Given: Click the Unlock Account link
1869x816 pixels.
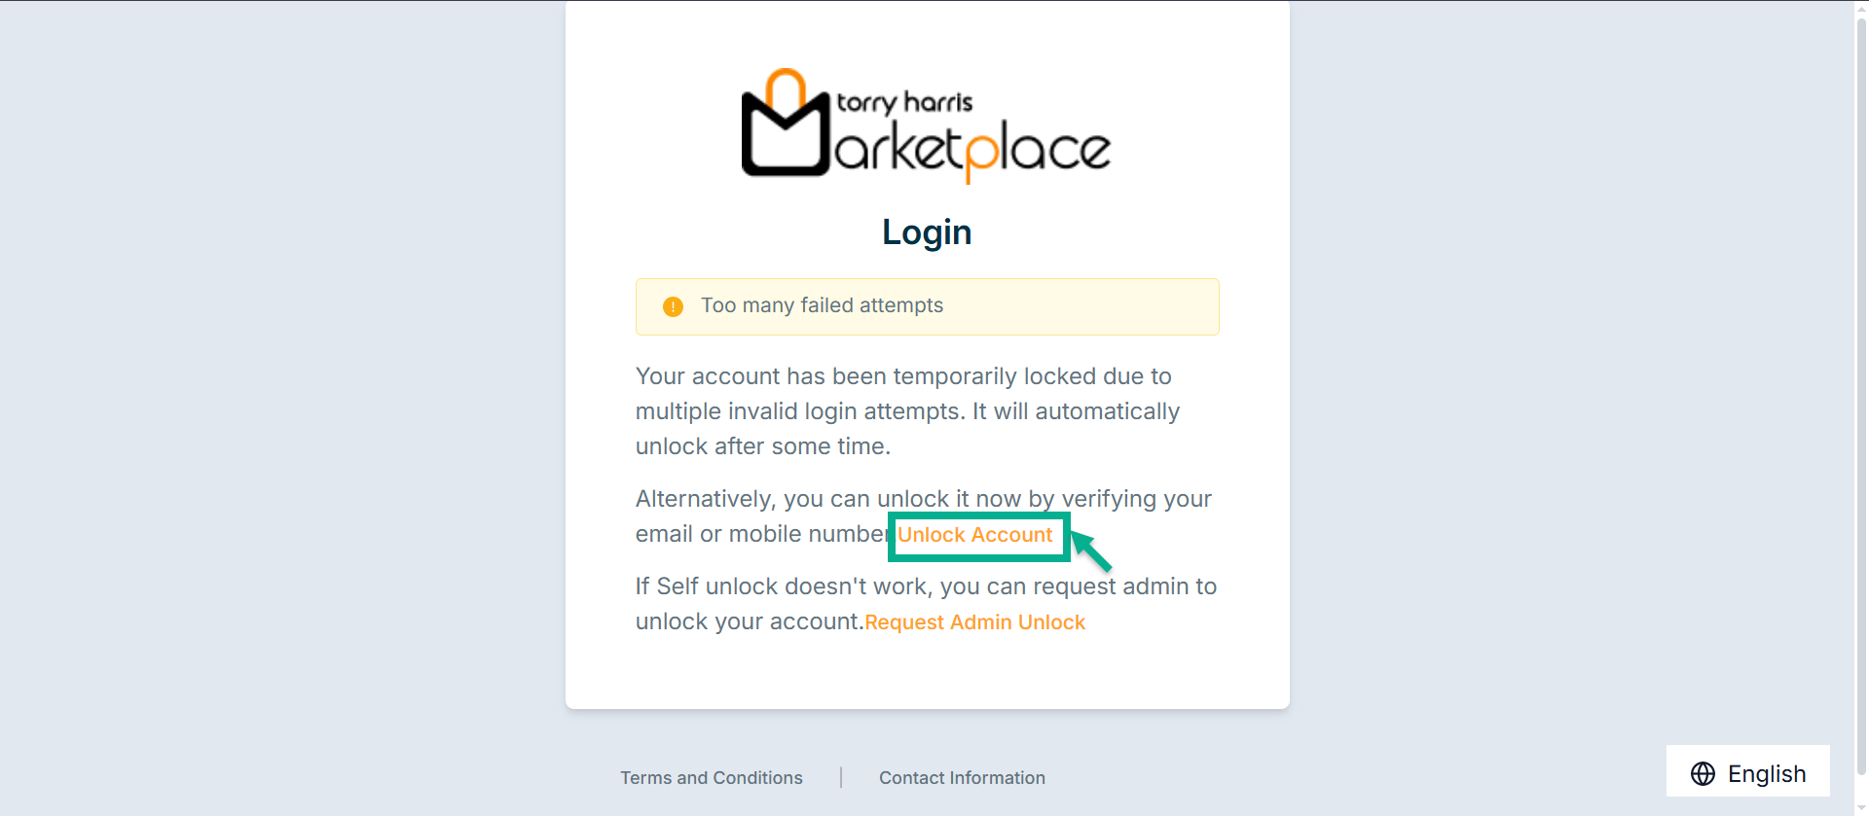Looking at the screenshot, I should (974, 535).
